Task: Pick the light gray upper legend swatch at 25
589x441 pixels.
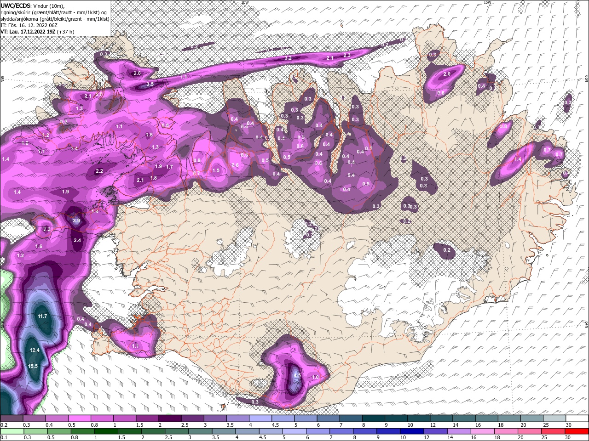Action: 555,418
